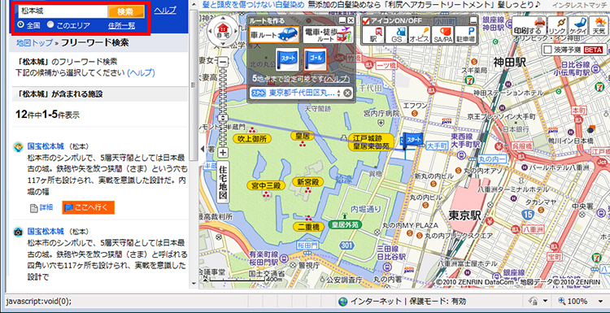Toggle the parking (駐車場) icons
The image size is (610, 313).
pyautogui.click(x=465, y=35)
